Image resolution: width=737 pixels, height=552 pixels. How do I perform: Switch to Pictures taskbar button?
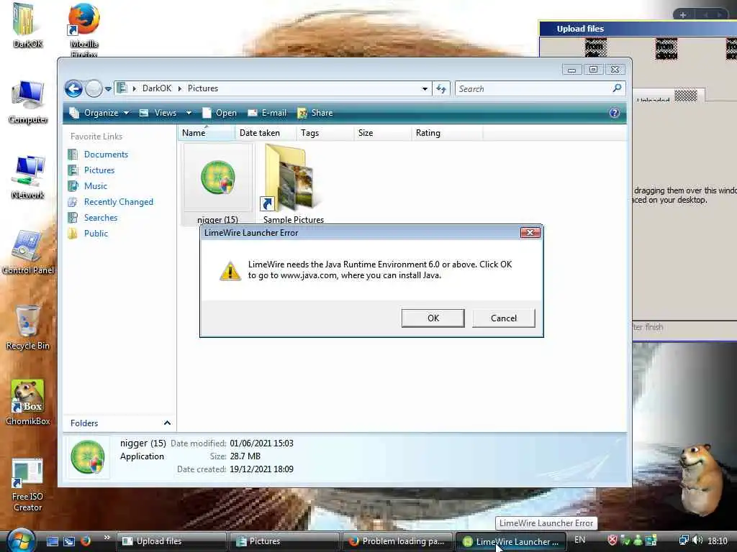[x=284, y=541]
